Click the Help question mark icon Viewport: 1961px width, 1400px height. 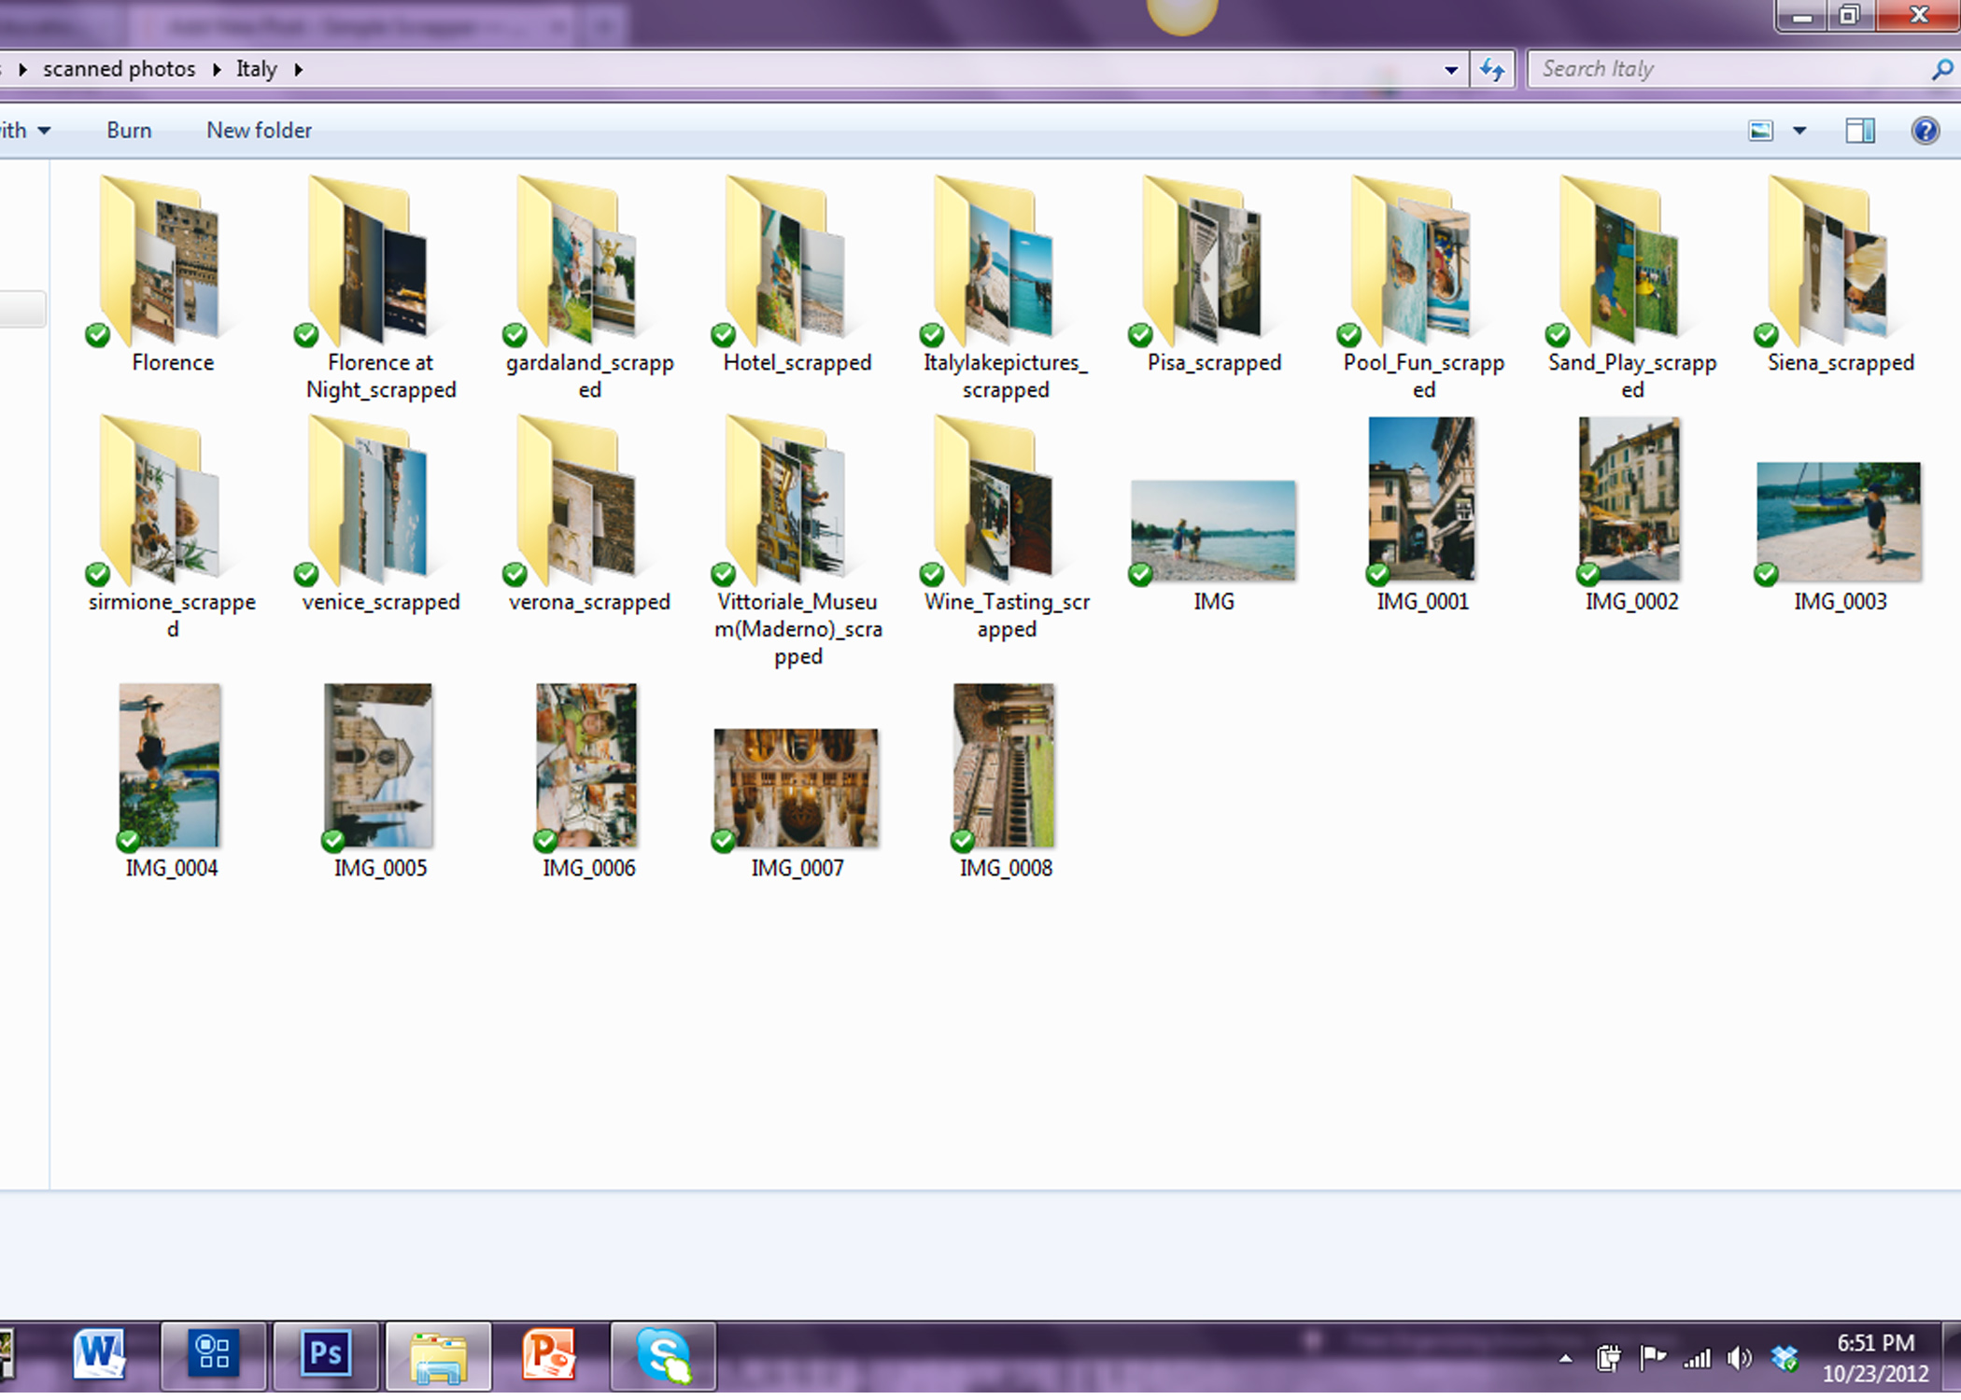tap(1924, 131)
